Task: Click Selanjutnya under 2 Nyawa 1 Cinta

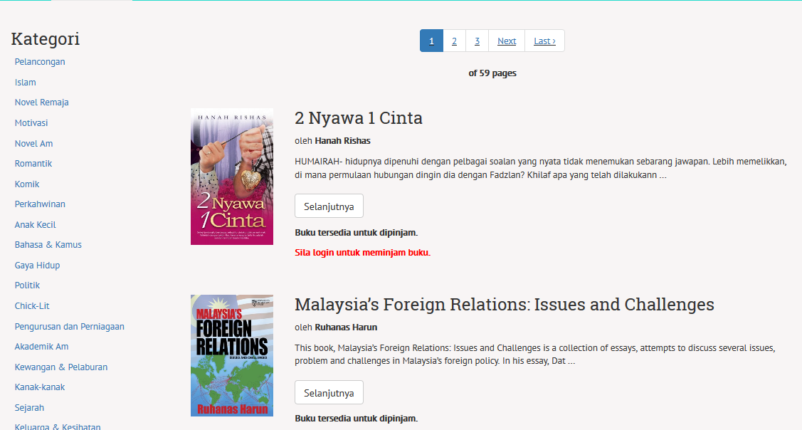Action: click(x=329, y=206)
